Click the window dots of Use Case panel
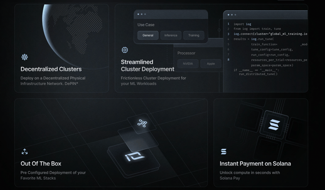 pos(141,14)
